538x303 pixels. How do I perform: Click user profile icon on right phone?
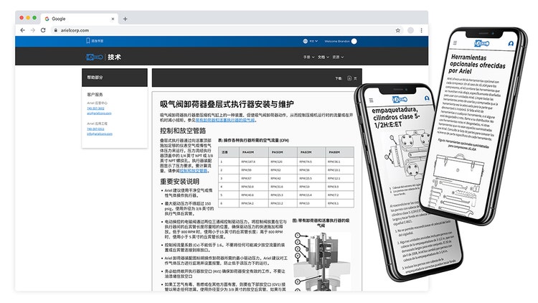tap(510, 44)
